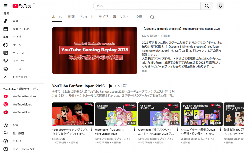244x154 pixels.
Task: Open YouTube Fanfest Japan 2025 playlist title
Action: [78, 86]
